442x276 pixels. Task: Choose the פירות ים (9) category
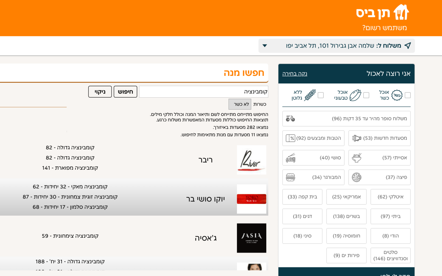click(x=346, y=256)
